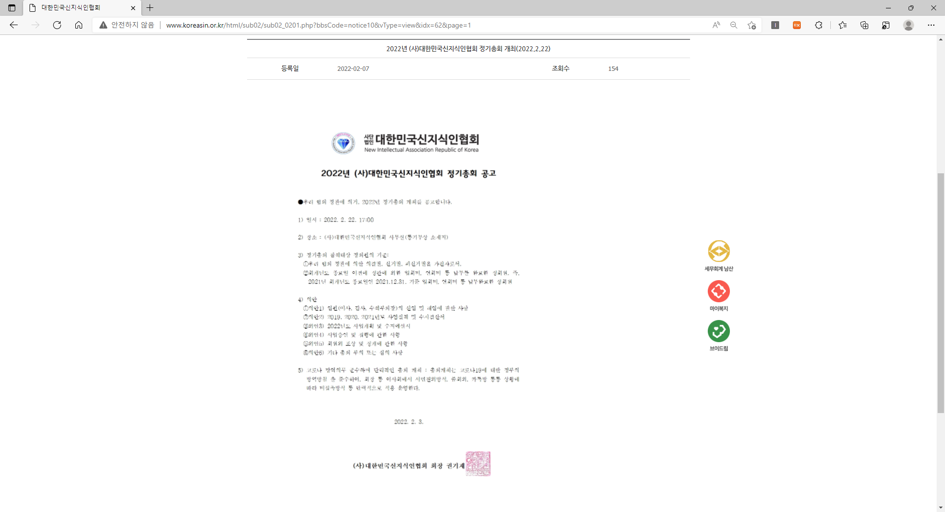
Task: Click the 등록일 label
Action: click(290, 68)
